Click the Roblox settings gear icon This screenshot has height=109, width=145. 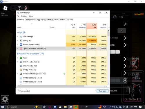[5, 99]
